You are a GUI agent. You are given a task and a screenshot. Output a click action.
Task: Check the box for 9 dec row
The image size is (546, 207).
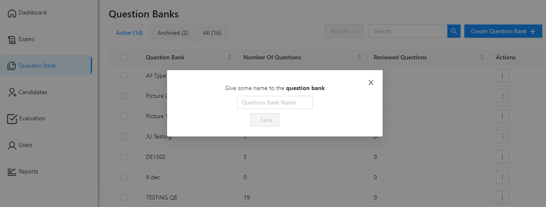[x=124, y=177]
